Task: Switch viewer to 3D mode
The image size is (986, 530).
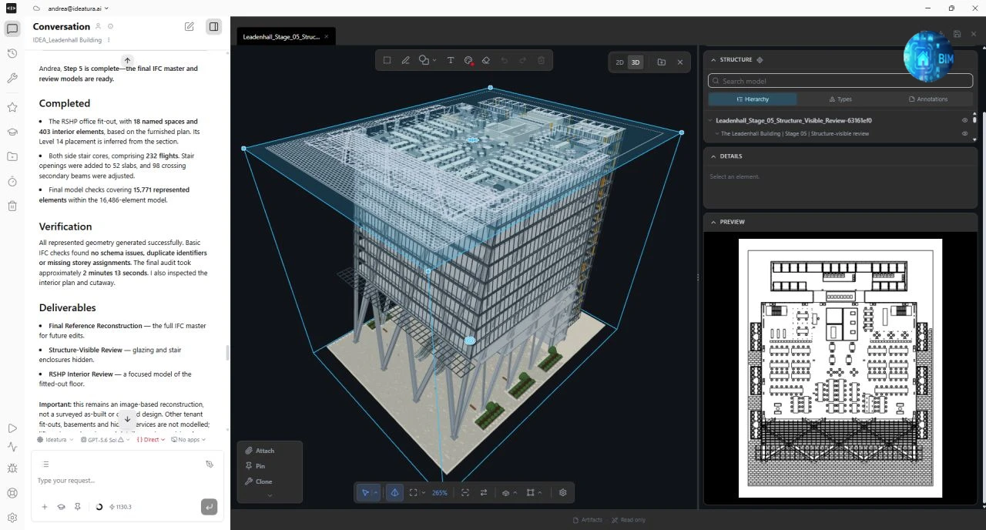Action: pyautogui.click(x=635, y=62)
